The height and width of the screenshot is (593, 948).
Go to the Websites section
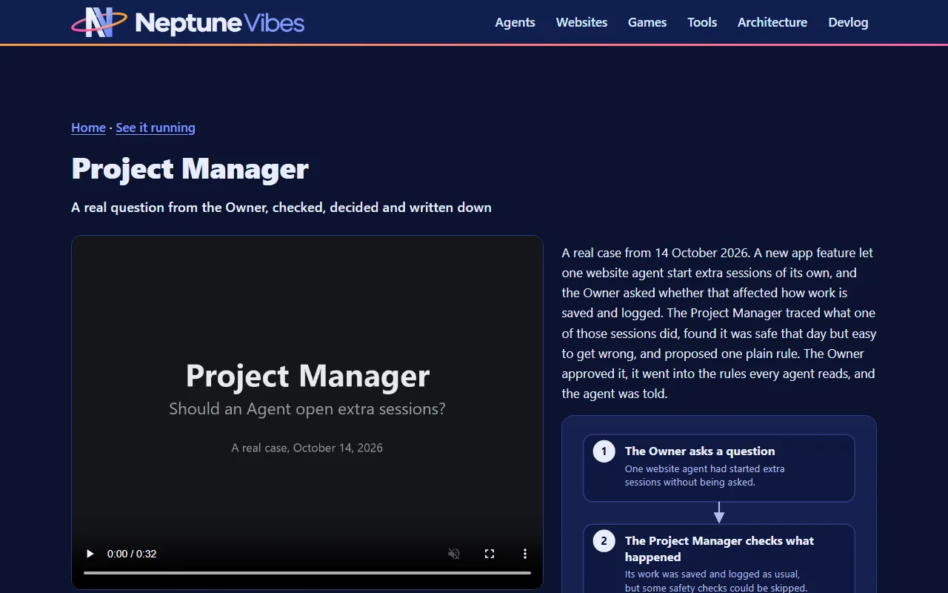click(x=581, y=22)
